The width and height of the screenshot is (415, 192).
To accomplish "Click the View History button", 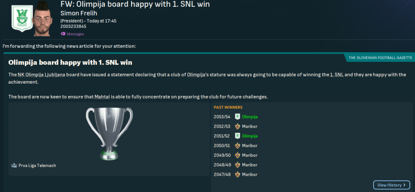I will (x=388, y=185).
